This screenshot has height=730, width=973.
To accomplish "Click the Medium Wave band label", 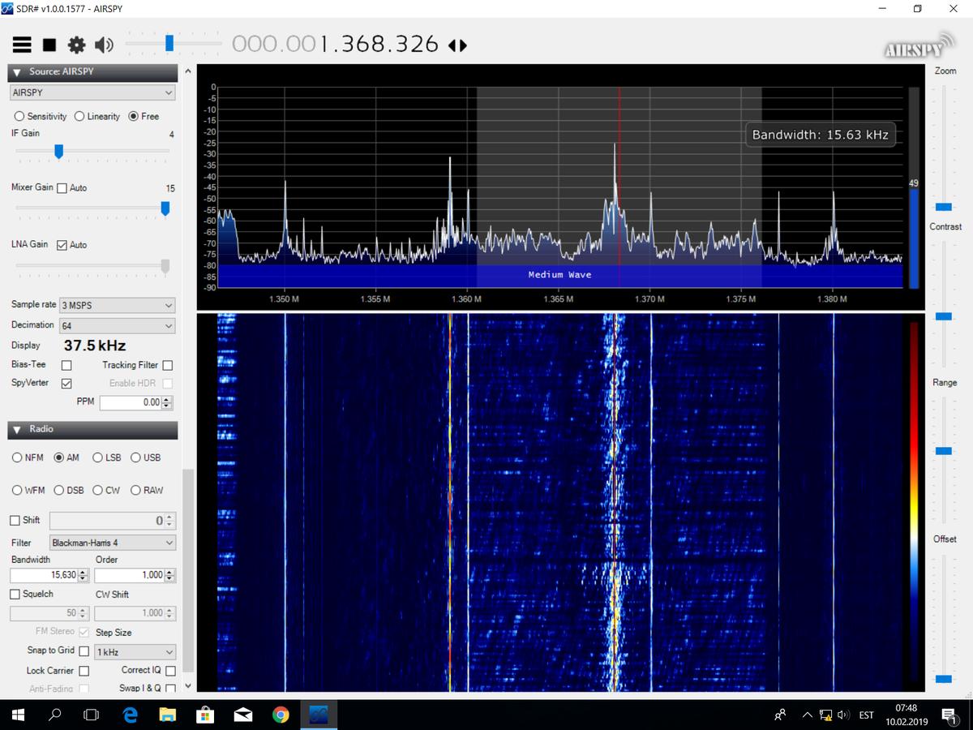I will pyautogui.click(x=559, y=275).
